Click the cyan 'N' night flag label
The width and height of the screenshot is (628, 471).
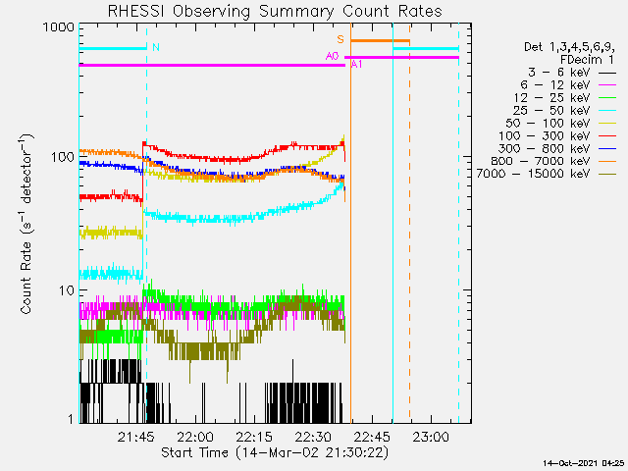click(x=156, y=48)
